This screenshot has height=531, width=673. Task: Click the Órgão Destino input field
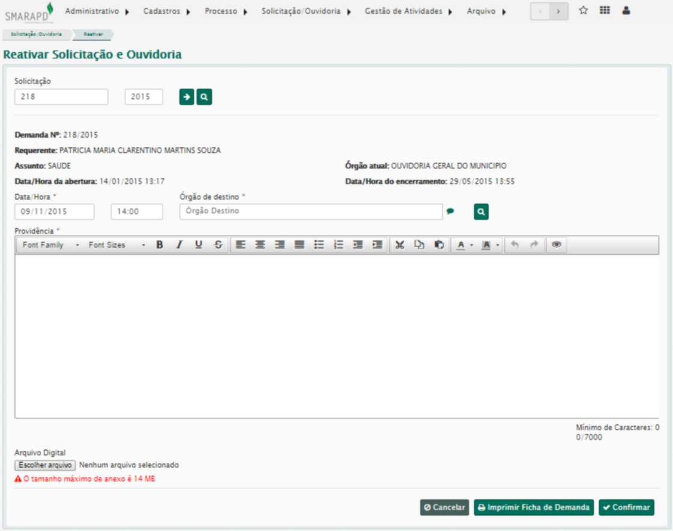pyautogui.click(x=311, y=212)
